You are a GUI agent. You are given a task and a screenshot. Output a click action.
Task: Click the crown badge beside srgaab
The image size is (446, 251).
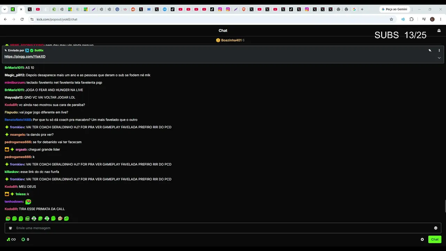tap(7, 150)
